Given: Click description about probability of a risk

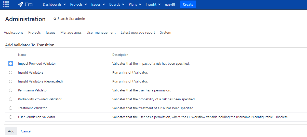Looking at the screenshot, I should point(154,99).
